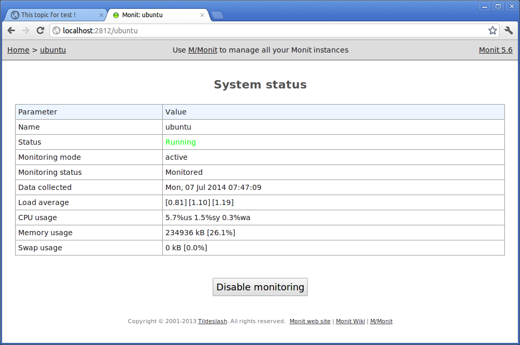Open the Monit web site link
This screenshot has width=520, height=345.
coord(310,321)
